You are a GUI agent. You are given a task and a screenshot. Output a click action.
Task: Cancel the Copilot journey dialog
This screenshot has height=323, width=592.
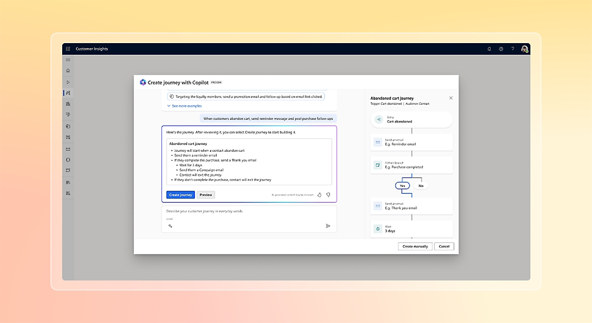coord(444,246)
